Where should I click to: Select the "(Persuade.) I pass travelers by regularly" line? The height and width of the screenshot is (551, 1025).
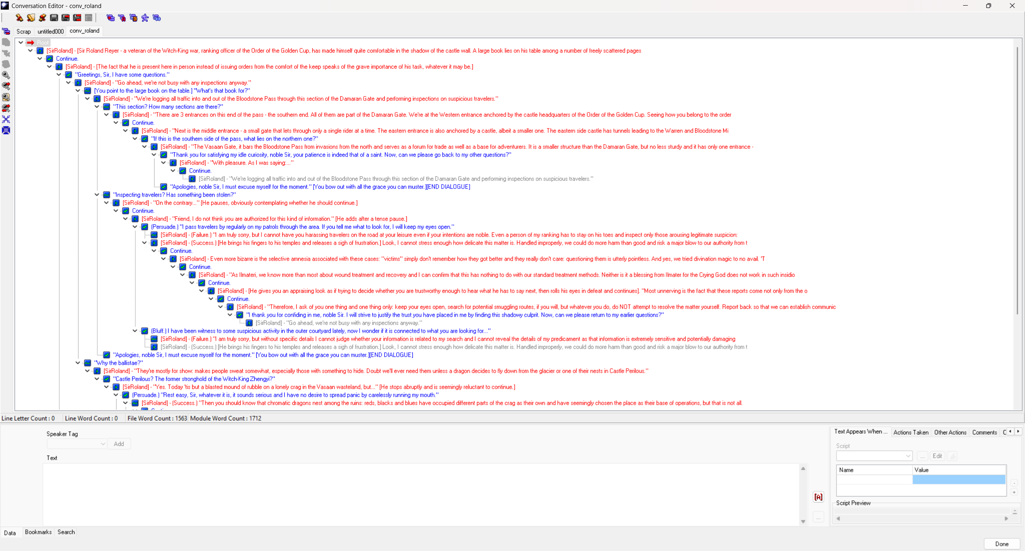pos(303,227)
